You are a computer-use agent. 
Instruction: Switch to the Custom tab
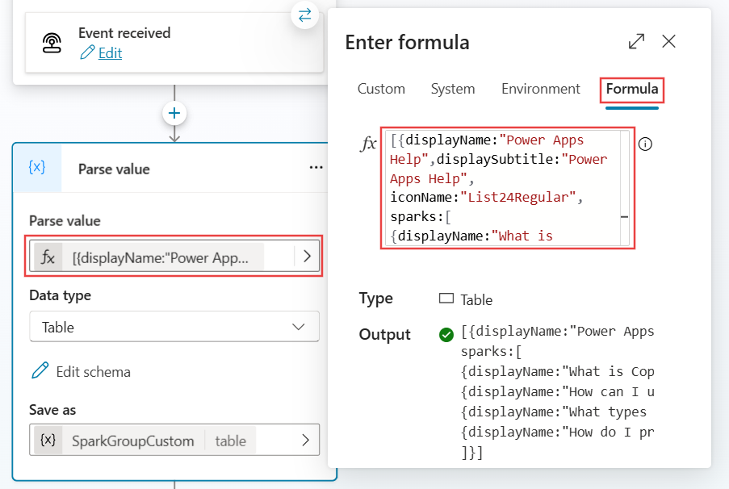tap(381, 89)
